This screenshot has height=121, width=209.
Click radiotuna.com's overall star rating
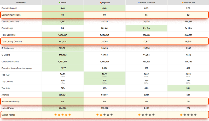pyautogui.click(x=188, y=115)
